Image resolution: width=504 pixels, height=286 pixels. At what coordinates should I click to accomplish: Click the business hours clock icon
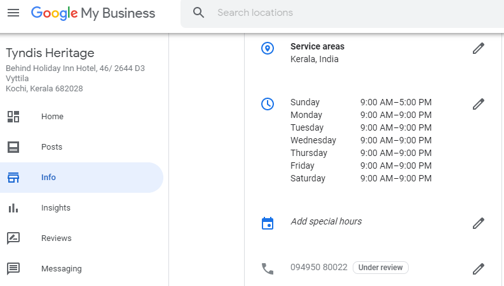[268, 104]
